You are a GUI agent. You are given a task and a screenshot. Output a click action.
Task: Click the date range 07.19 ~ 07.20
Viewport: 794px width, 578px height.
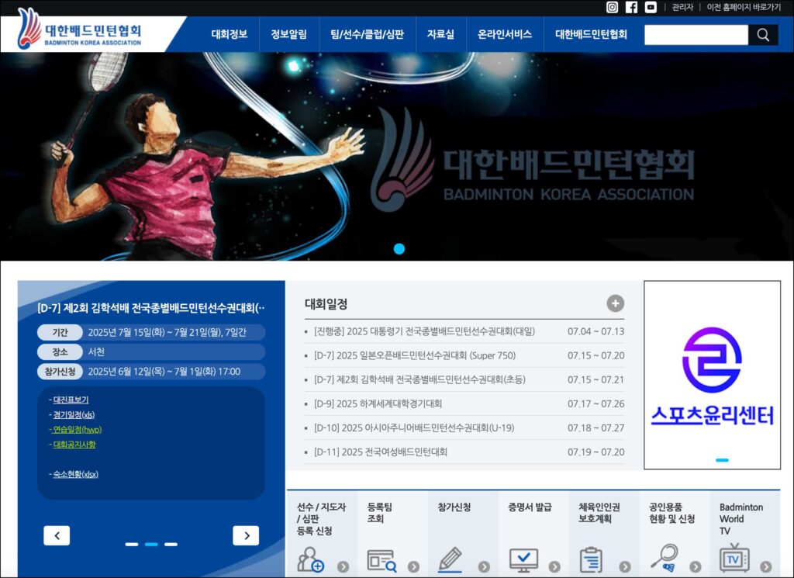pyautogui.click(x=596, y=452)
